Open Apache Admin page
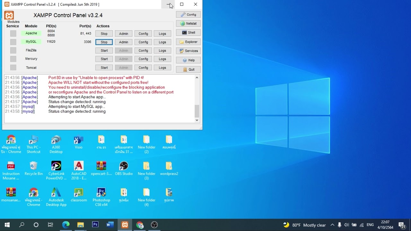The width and height of the screenshot is (411, 231). coord(124,34)
